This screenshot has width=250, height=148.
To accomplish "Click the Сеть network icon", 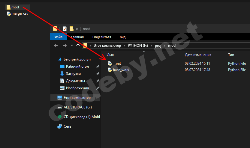I will (60, 126).
